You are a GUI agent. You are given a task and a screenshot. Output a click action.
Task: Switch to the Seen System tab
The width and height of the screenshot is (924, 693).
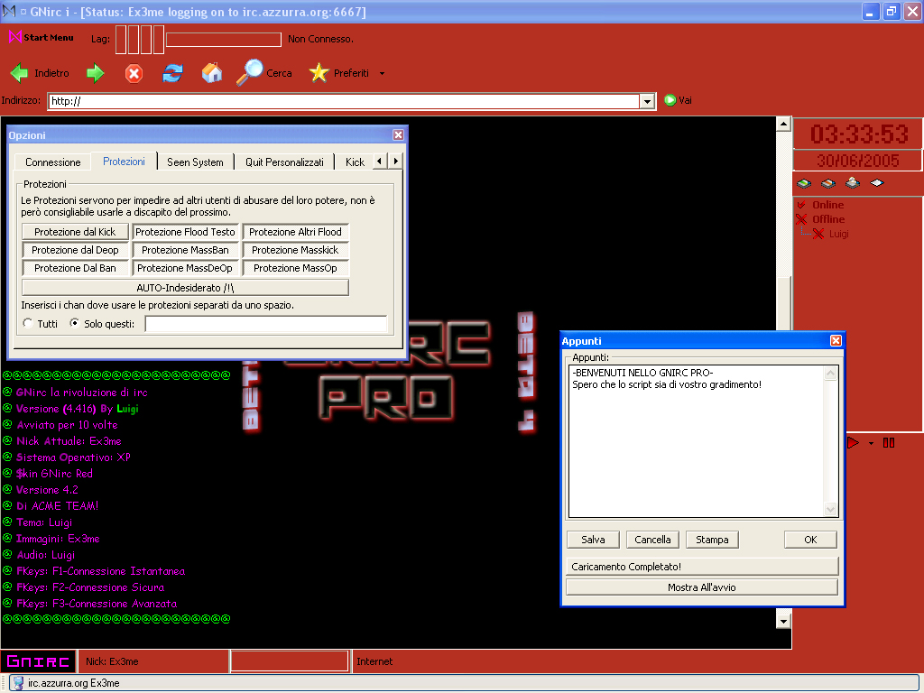(195, 162)
